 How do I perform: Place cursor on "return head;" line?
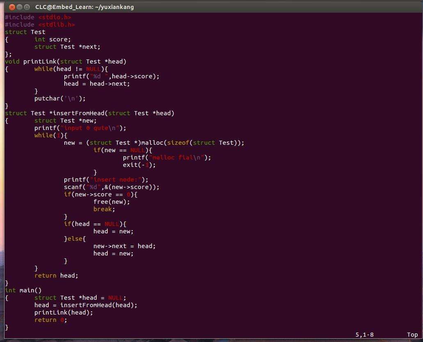56,276
